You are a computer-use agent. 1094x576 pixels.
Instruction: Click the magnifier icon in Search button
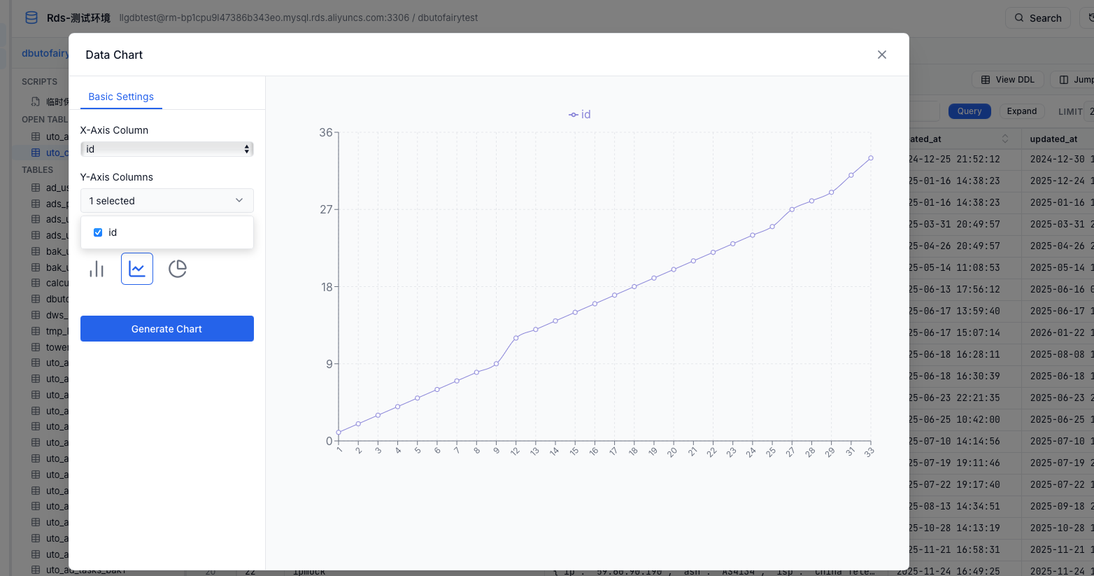click(x=1019, y=18)
